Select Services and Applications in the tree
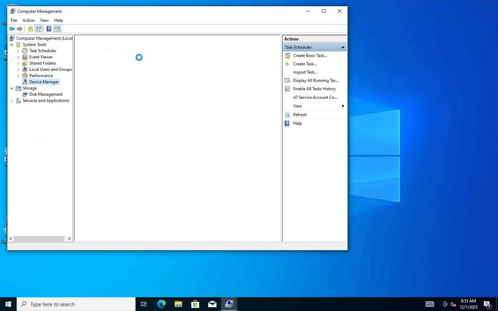498x311 pixels. (46, 101)
